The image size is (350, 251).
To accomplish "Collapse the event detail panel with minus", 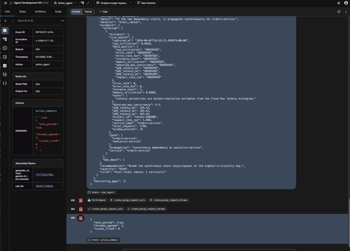I will (x=63, y=21).
